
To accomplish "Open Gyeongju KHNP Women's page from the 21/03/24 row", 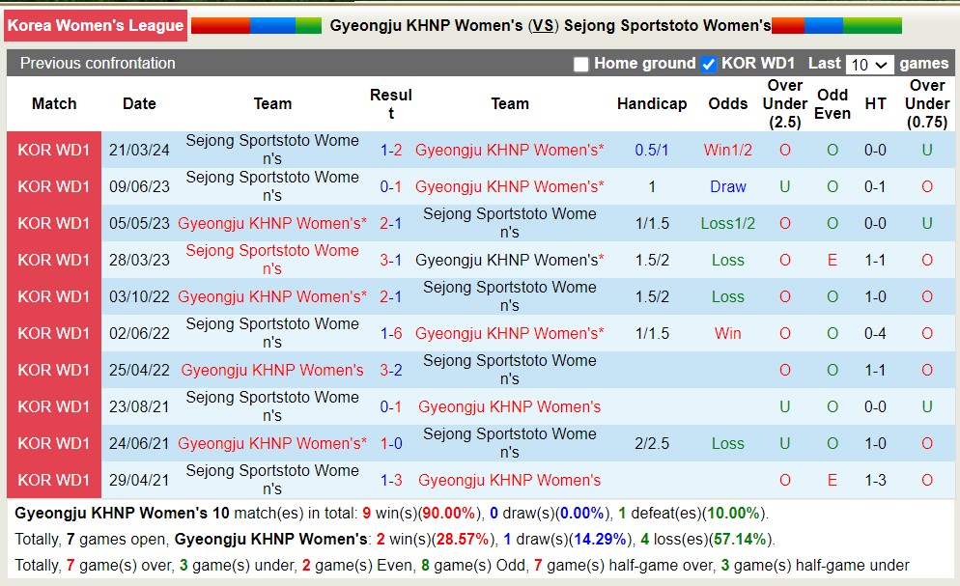I will 510,151.
